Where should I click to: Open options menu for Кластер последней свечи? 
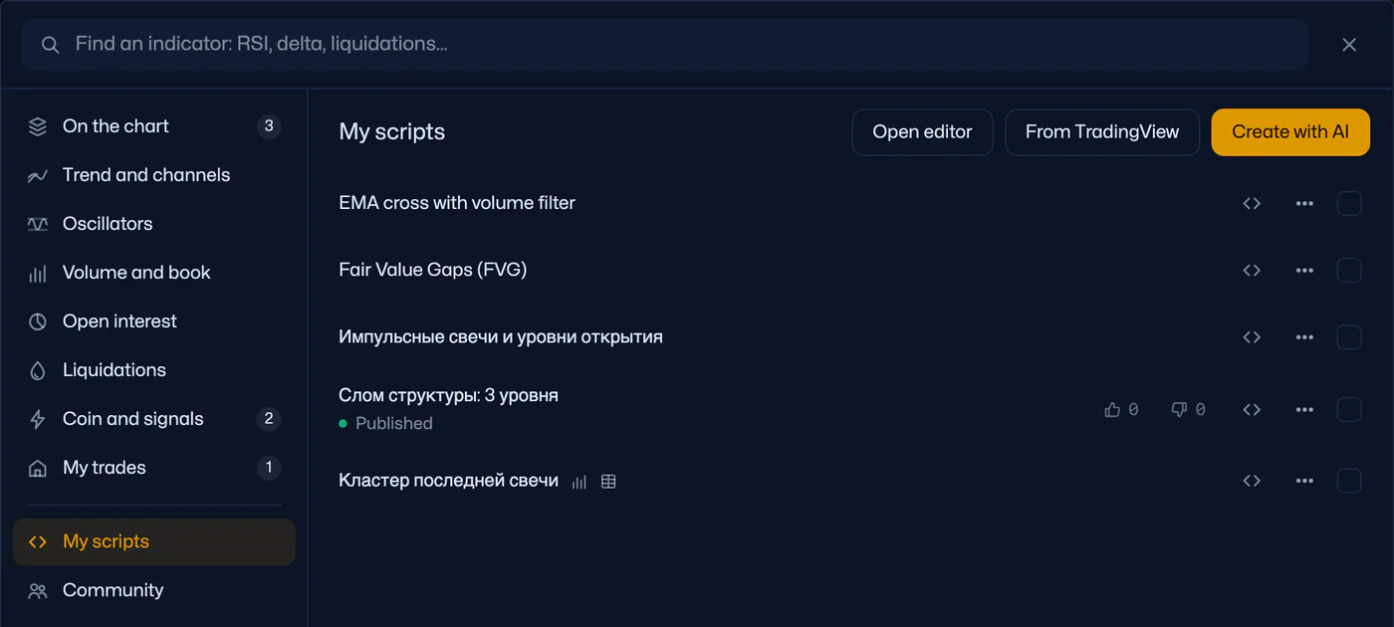(x=1304, y=481)
